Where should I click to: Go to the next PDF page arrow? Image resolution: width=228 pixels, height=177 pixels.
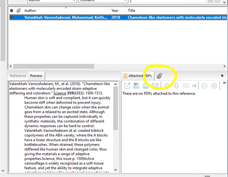[x=176, y=86]
